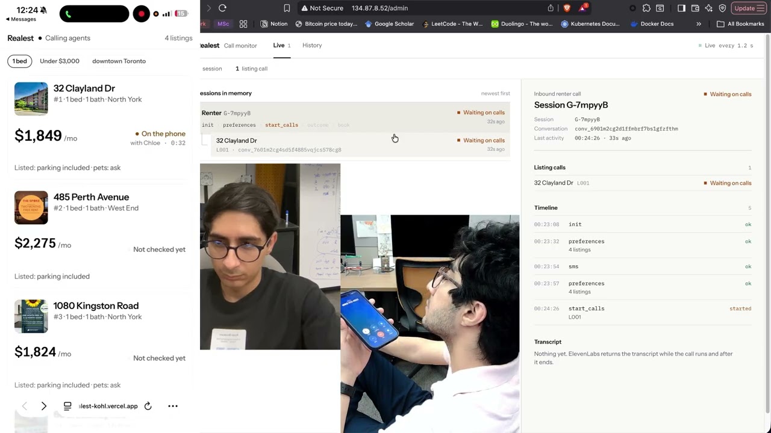
Task: Tap the downtown Toronto filter chip
Action: click(x=119, y=61)
